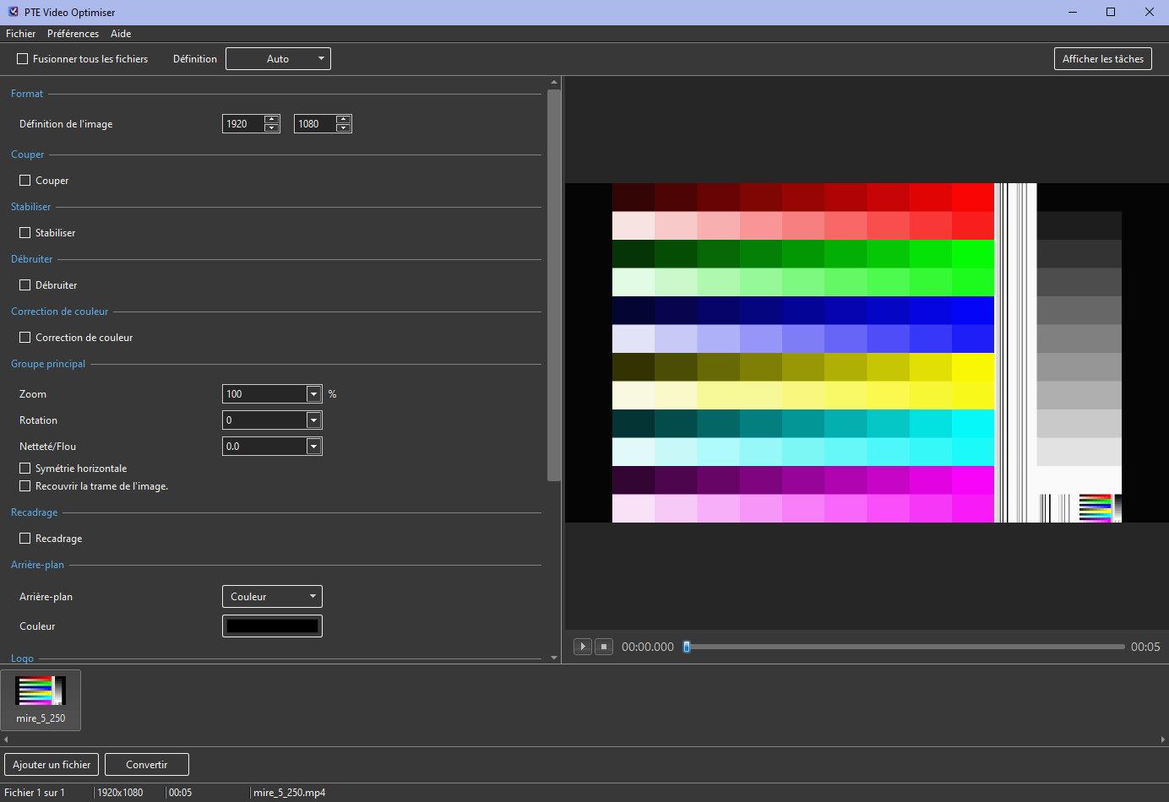This screenshot has width=1169, height=802.
Task: Open the black background colour swatch
Action: coord(272,626)
